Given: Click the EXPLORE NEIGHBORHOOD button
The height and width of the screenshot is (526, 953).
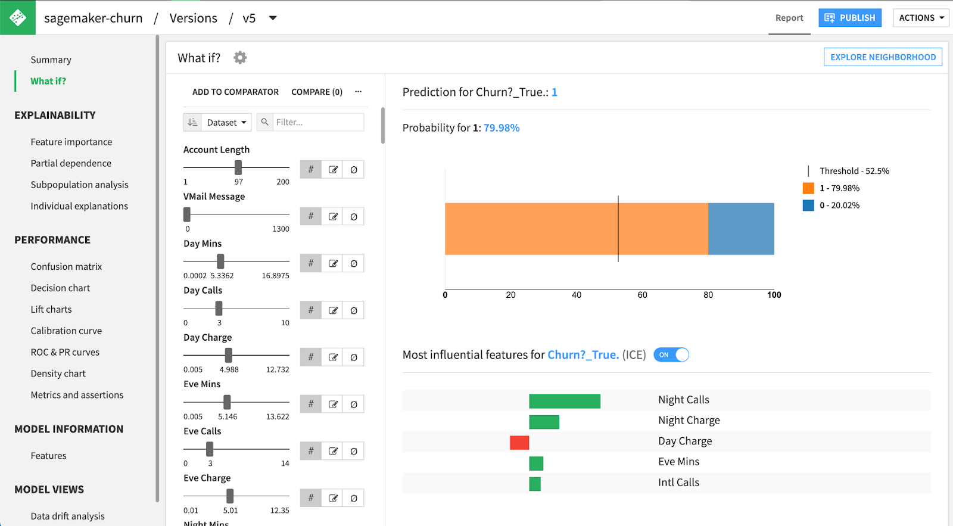Looking at the screenshot, I should click(883, 57).
